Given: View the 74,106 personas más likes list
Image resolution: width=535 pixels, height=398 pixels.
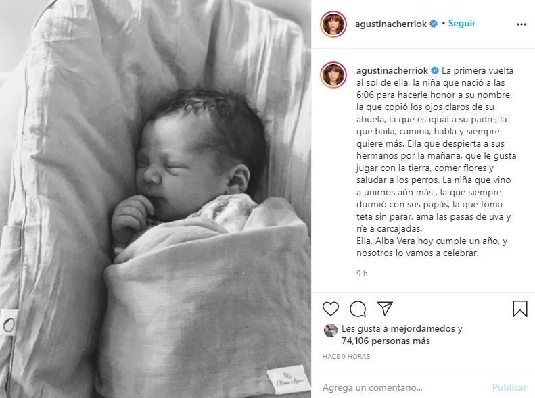Looking at the screenshot, I should (x=386, y=341).
